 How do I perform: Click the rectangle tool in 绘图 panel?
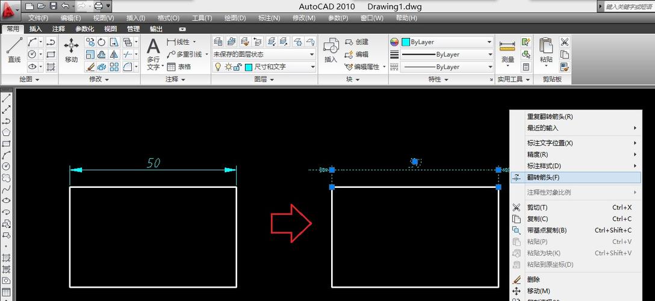coord(51,54)
